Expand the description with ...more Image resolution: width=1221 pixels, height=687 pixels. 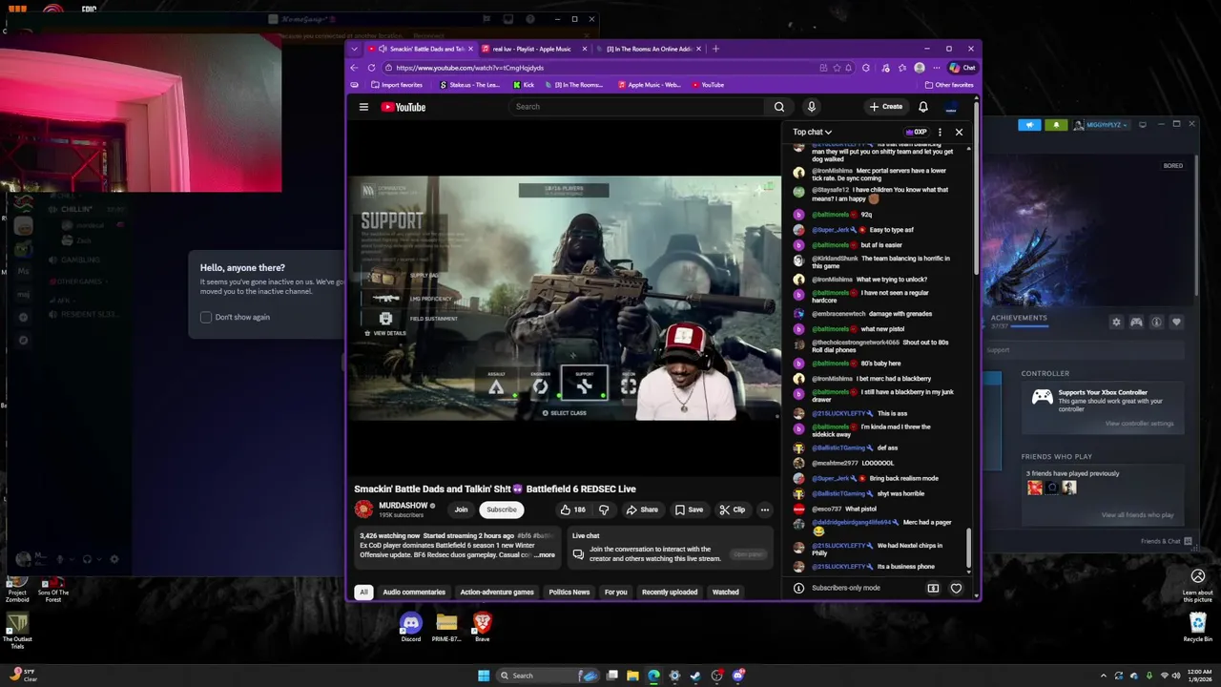coord(545,555)
